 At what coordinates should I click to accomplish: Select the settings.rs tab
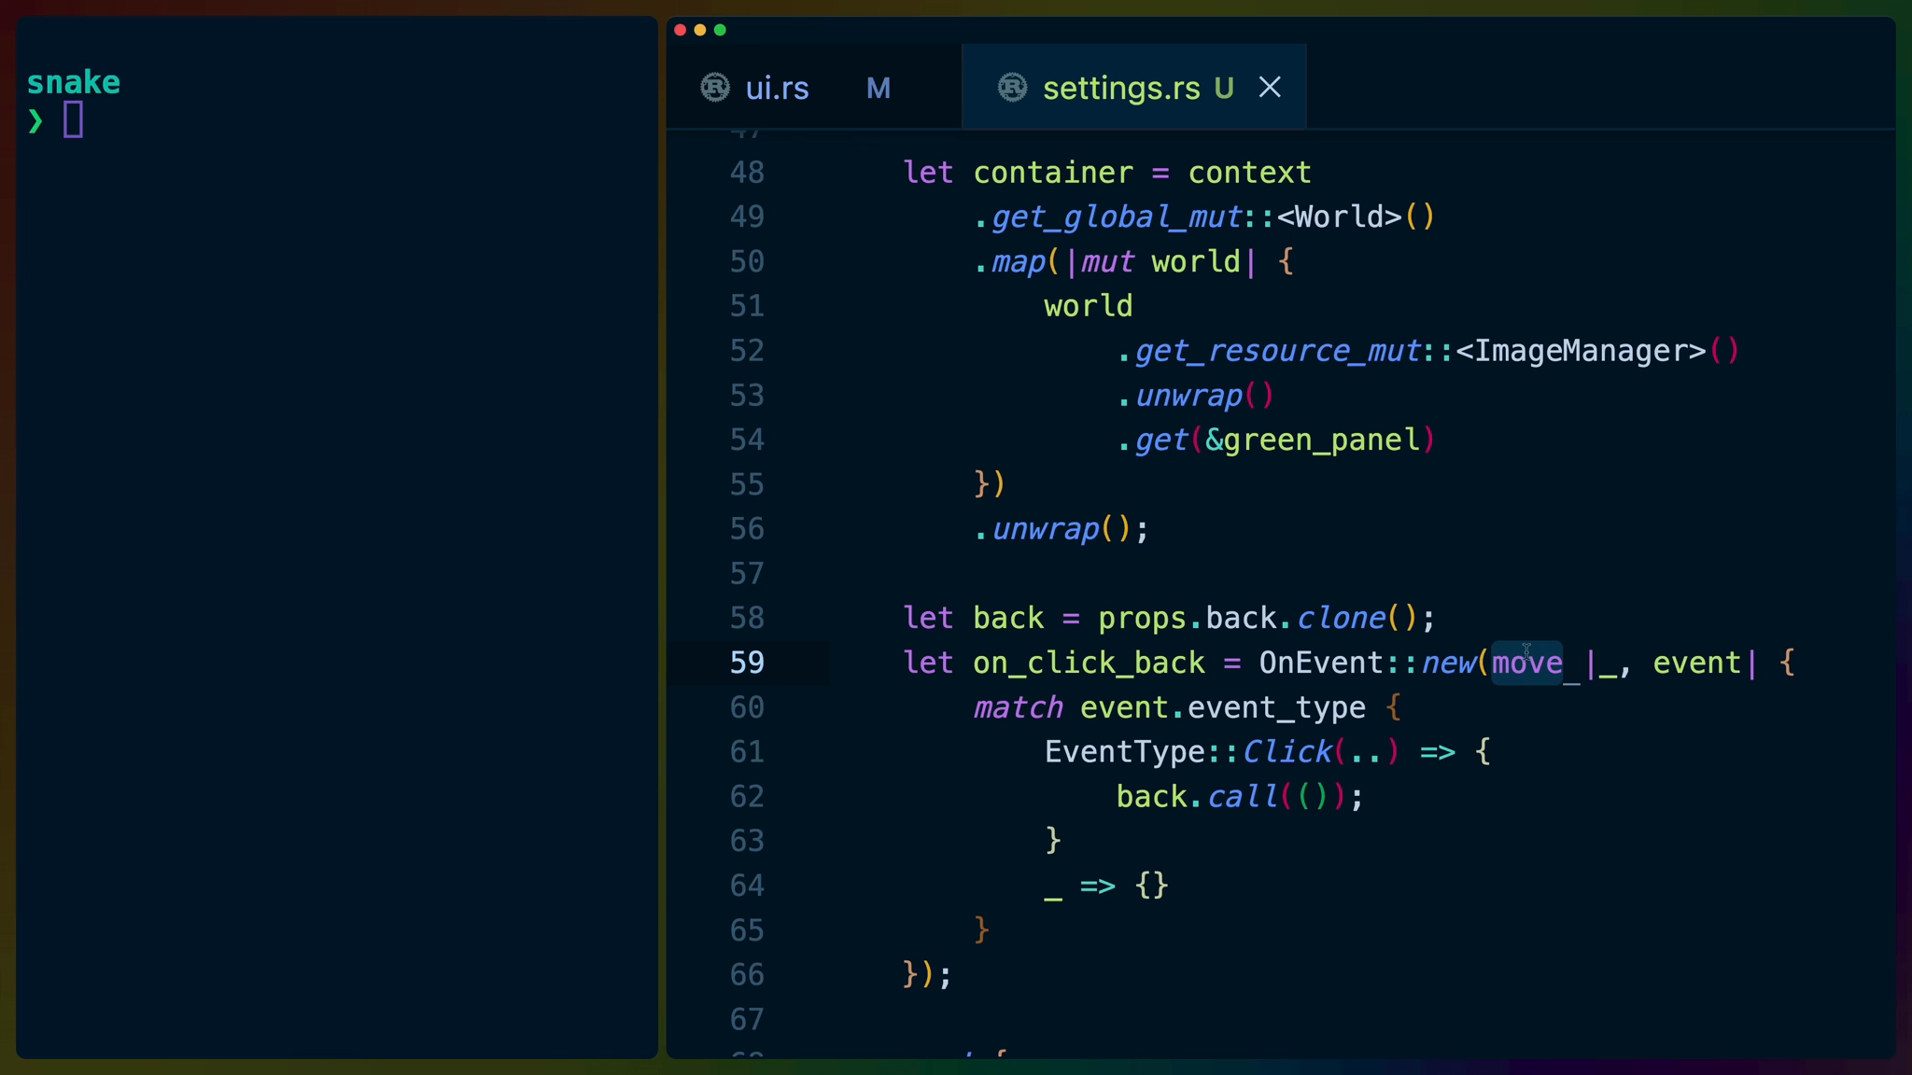pos(1120,88)
